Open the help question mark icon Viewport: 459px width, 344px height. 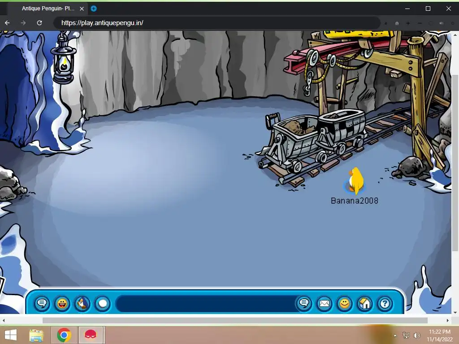point(385,304)
